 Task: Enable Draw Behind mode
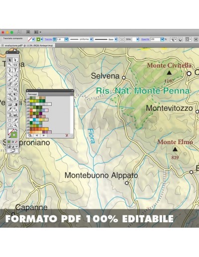click(x=12, y=146)
